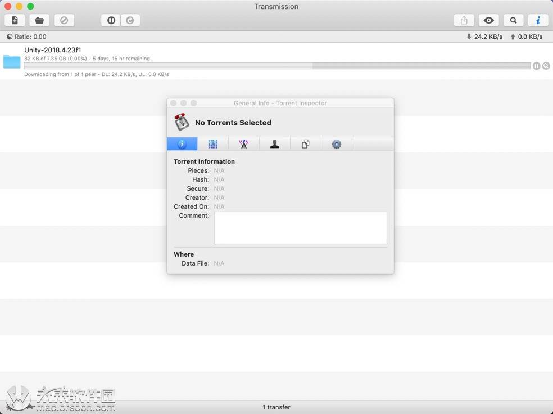The height and width of the screenshot is (414, 553).
Task: Open a torrent file with the folder icon
Action: point(39,20)
